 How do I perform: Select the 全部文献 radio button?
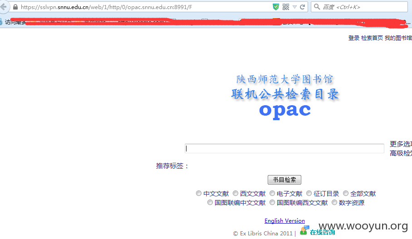[x=346, y=194]
